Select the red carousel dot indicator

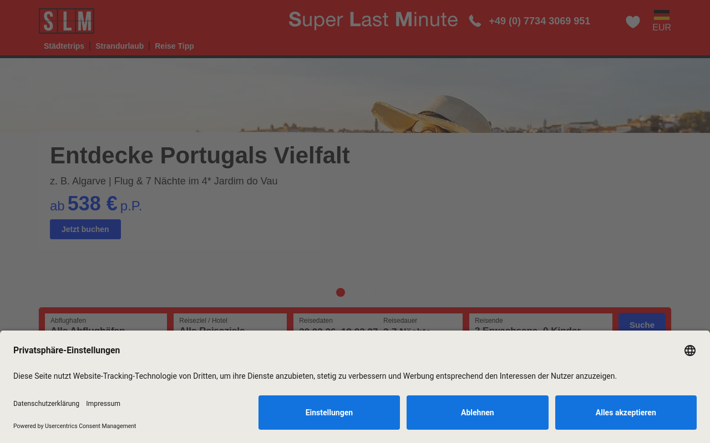point(341,292)
